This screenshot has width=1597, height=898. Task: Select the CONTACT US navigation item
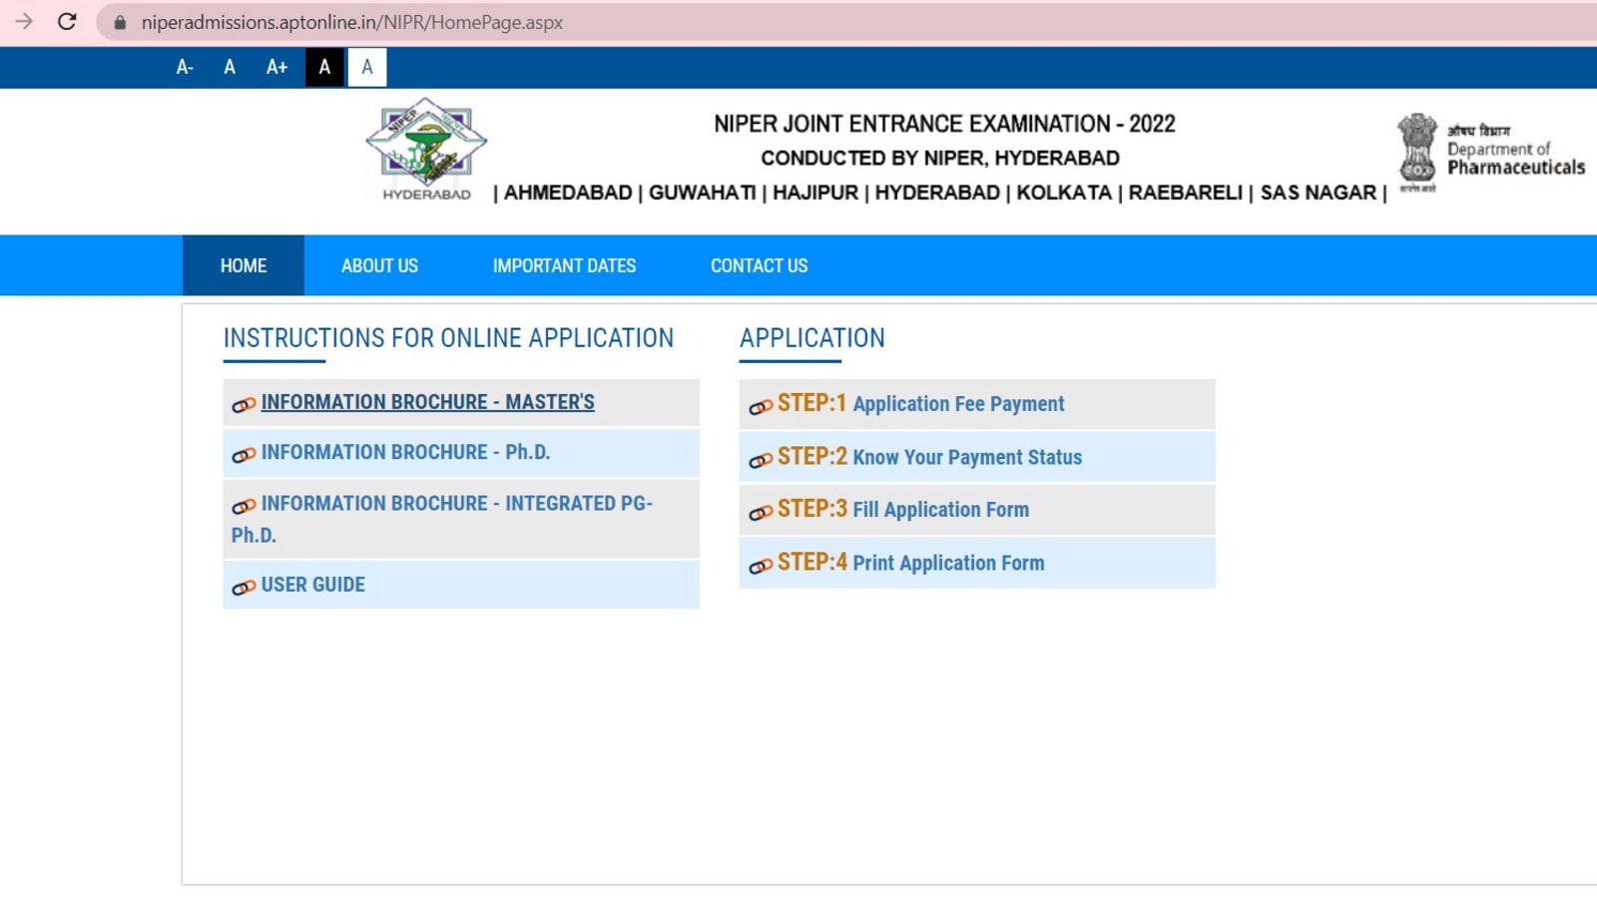(x=759, y=265)
